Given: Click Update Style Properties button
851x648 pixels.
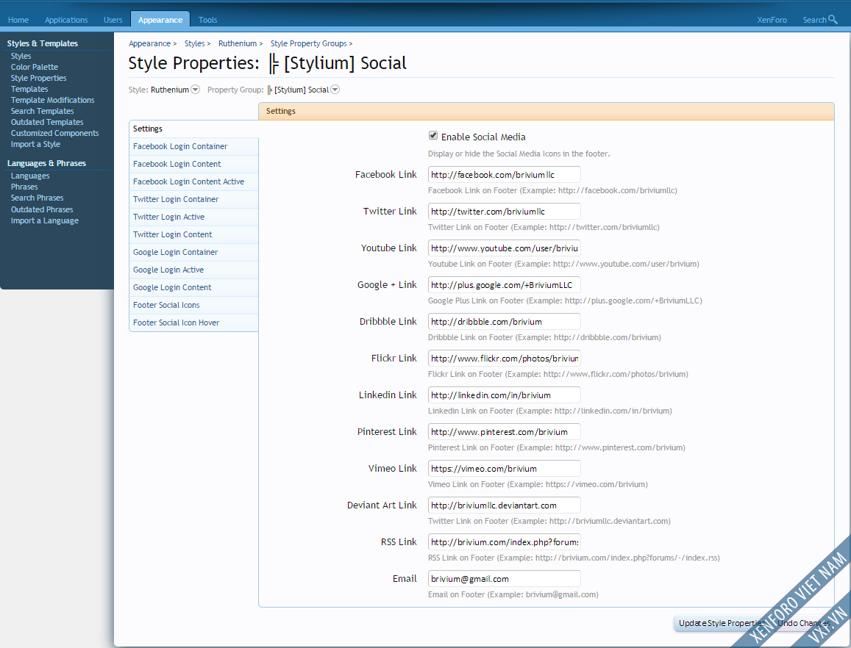Looking at the screenshot, I should click(x=722, y=623).
